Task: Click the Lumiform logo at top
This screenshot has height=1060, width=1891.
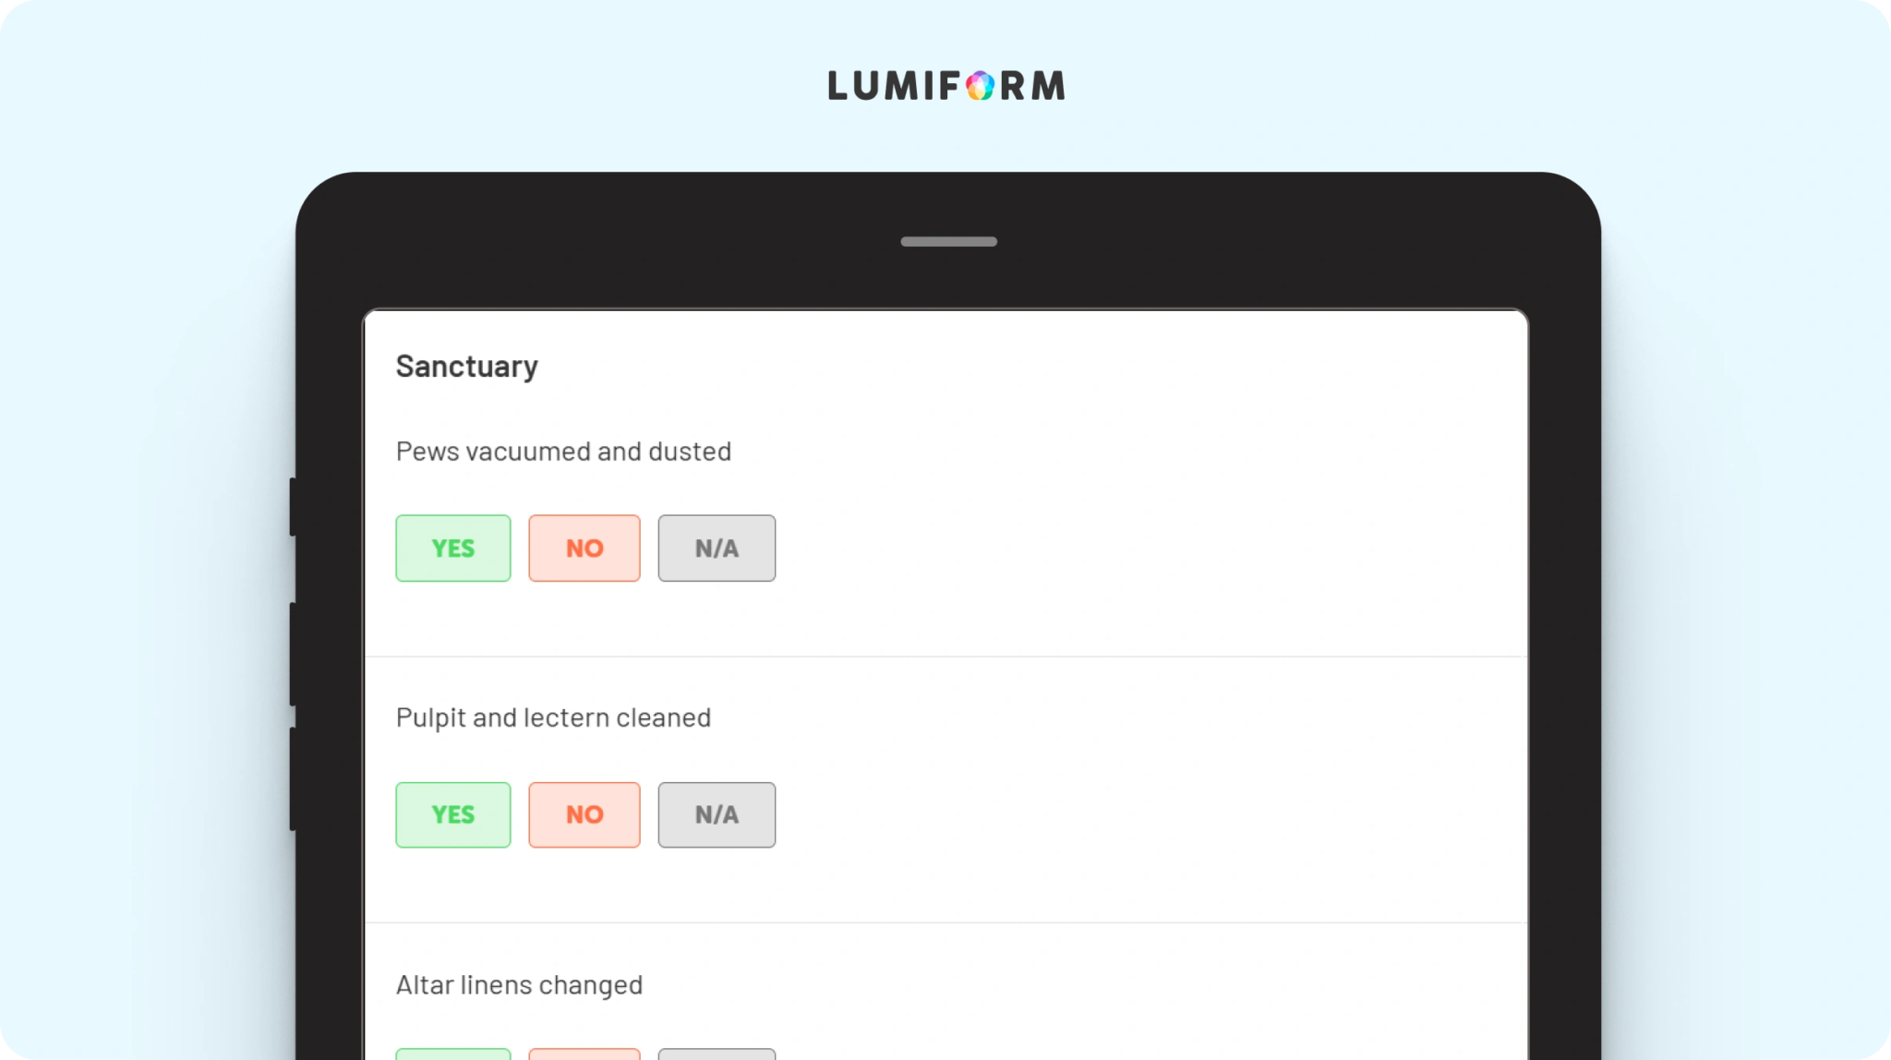Action: click(x=946, y=86)
